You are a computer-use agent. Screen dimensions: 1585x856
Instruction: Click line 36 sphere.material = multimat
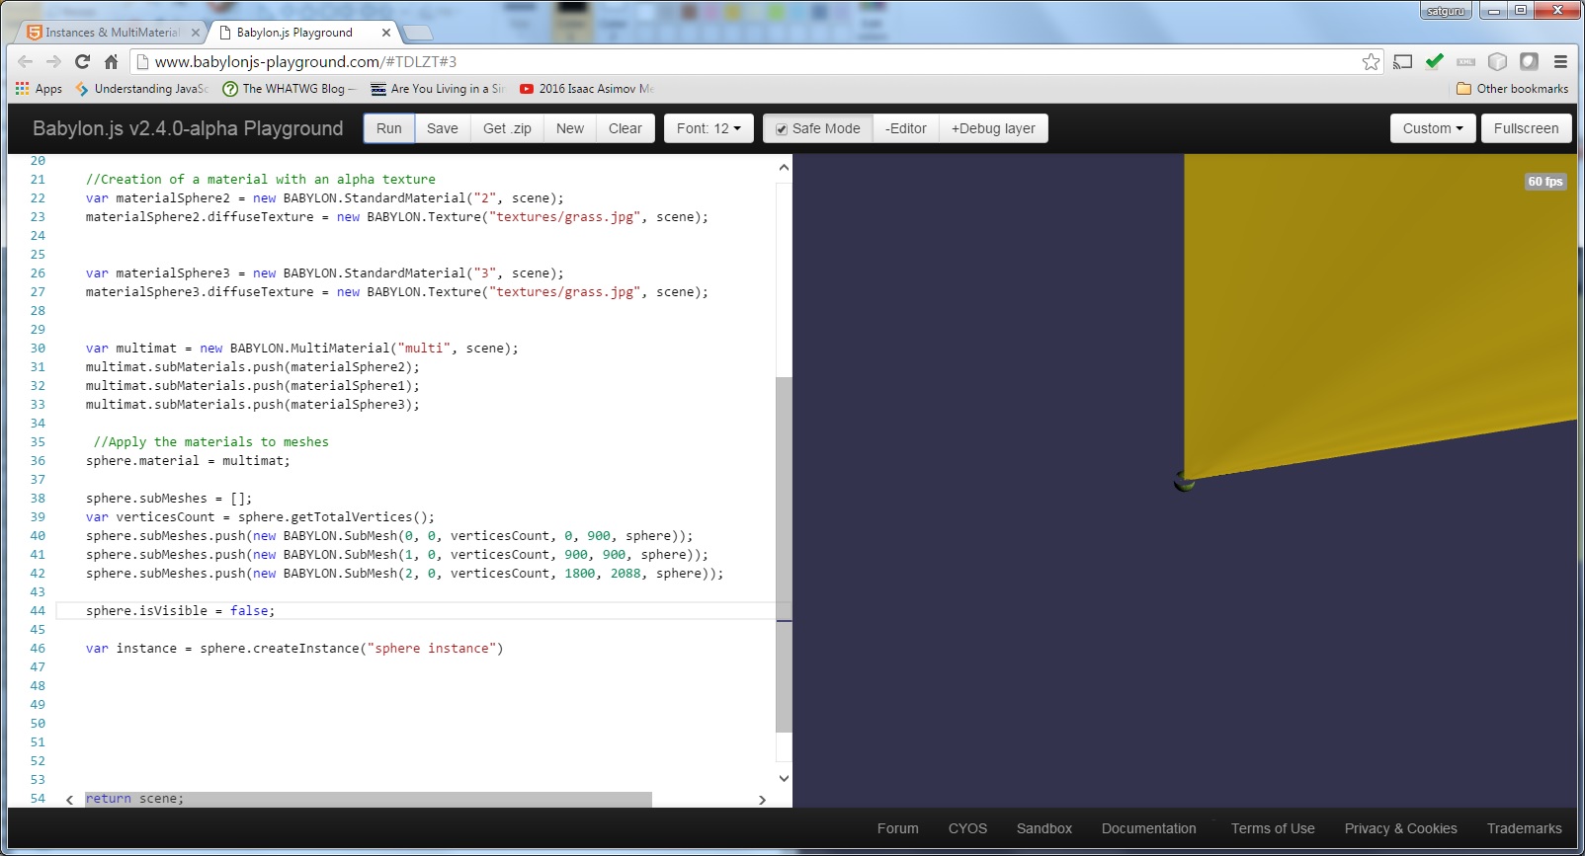tap(188, 461)
